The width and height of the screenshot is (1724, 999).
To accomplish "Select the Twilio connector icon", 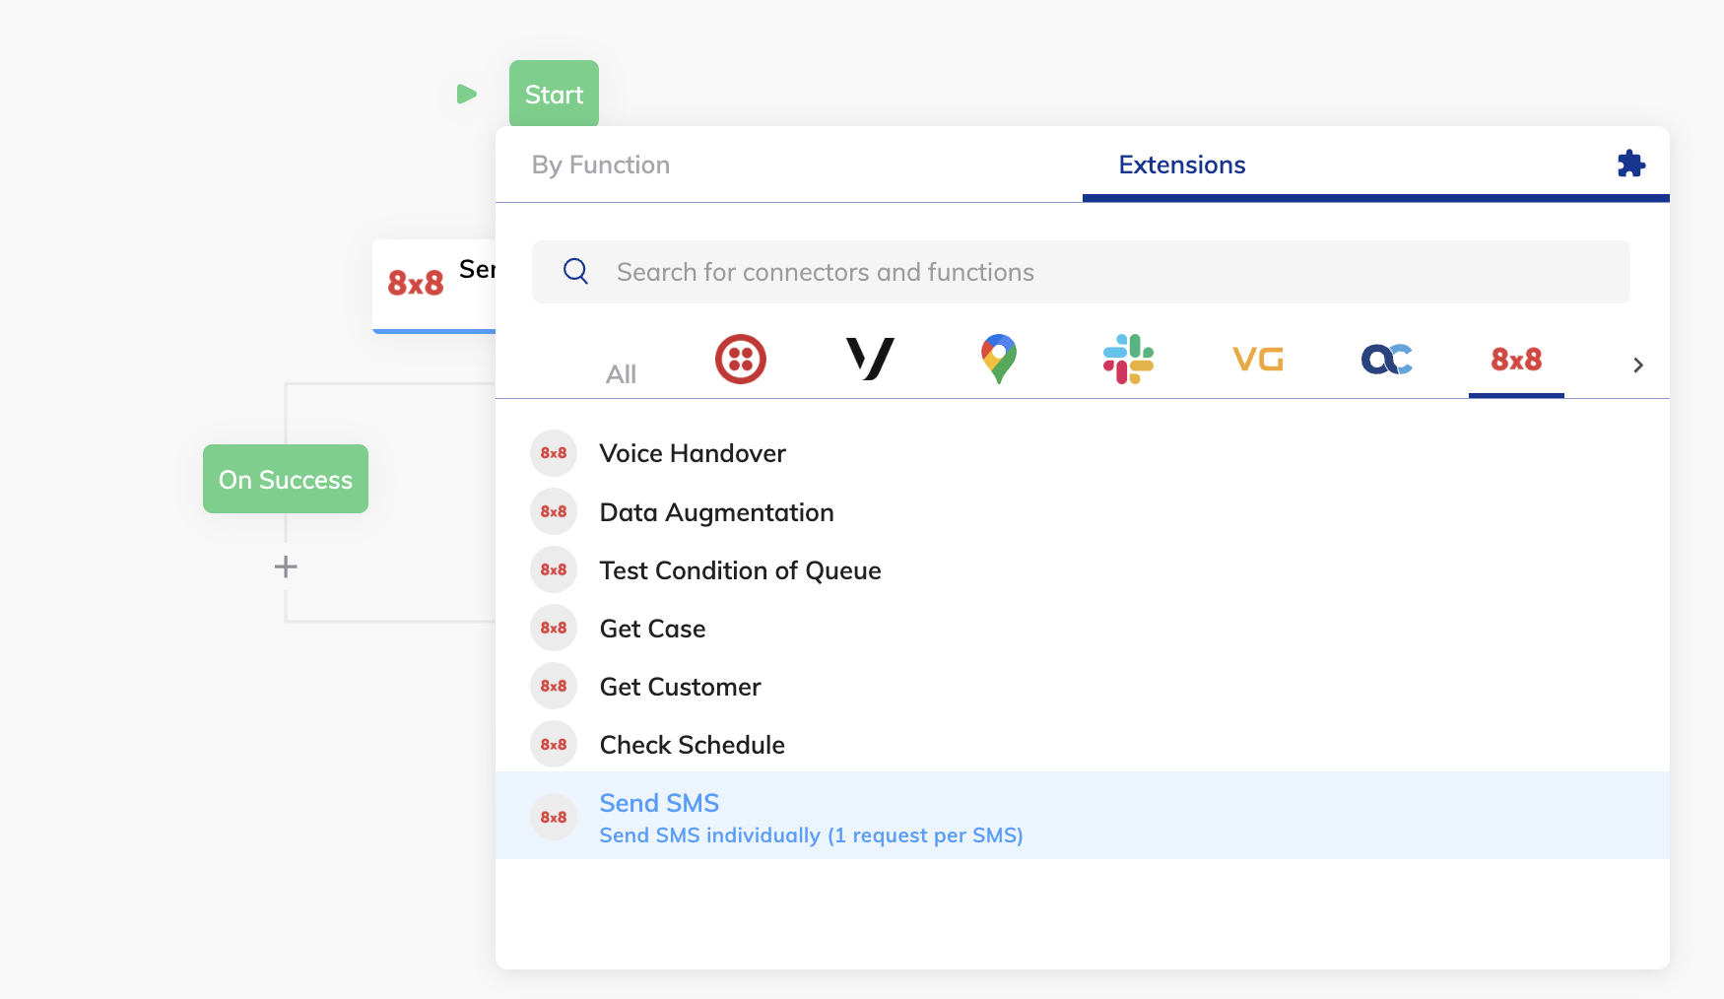I will (x=740, y=360).
